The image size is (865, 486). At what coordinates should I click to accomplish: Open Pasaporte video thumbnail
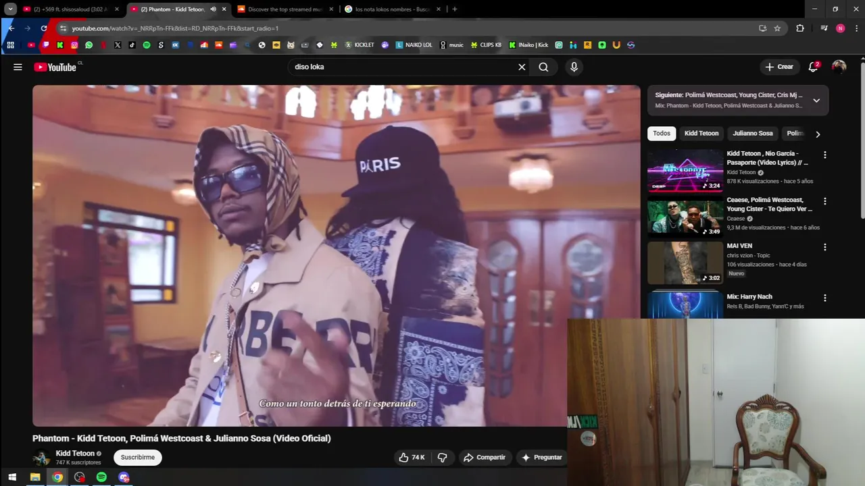pyautogui.click(x=685, y=171)
